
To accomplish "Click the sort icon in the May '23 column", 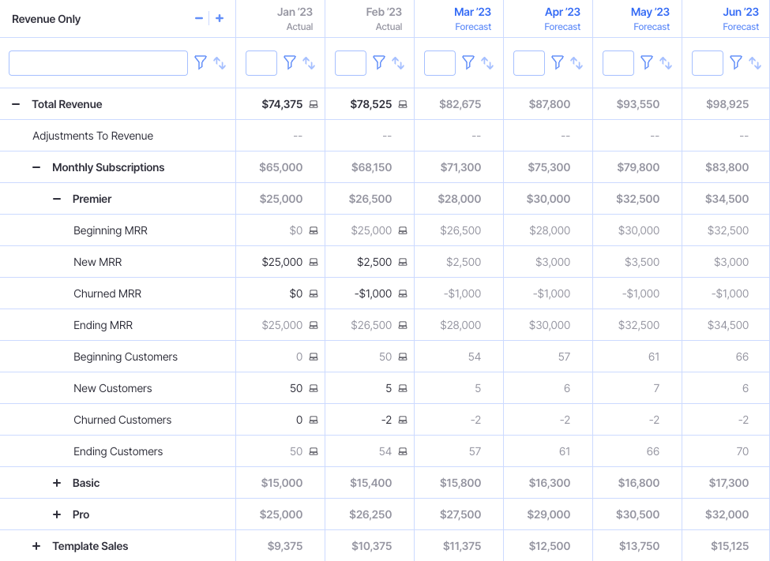I will coord(664,63).
